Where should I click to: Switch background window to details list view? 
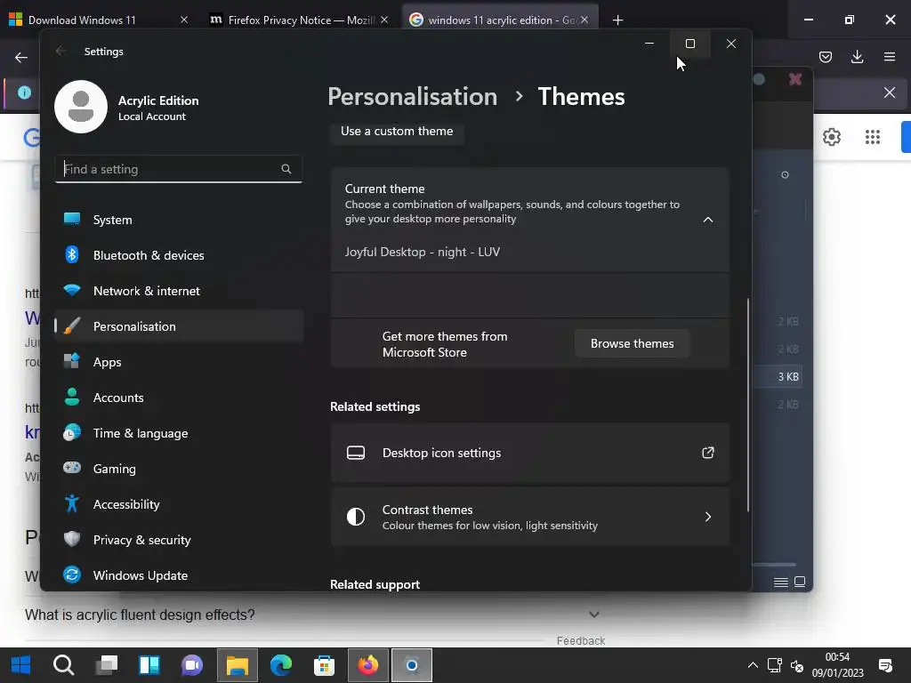[781, 582]
